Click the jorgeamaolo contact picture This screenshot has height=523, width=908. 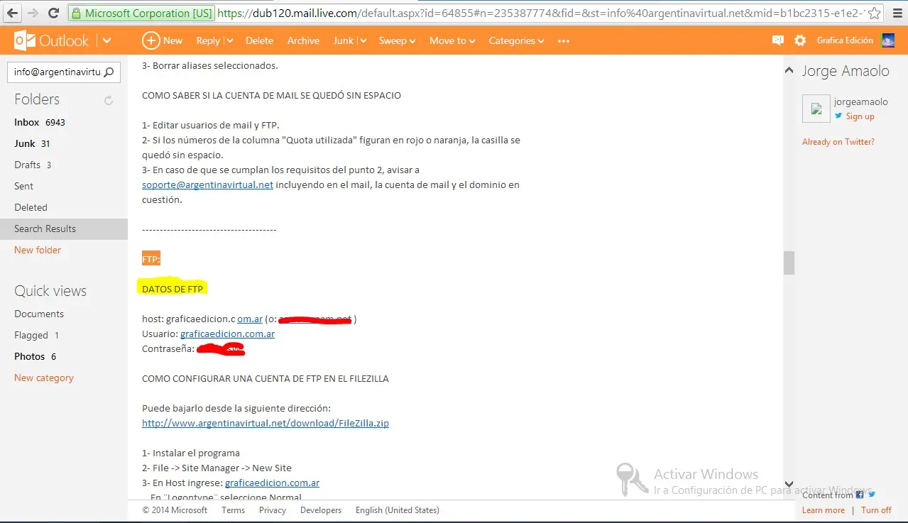(x=816, y=109)
